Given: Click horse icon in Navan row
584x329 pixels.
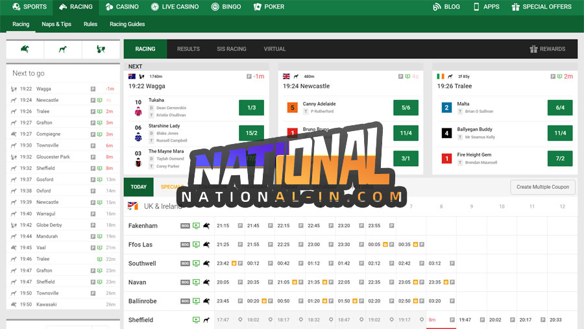Looking at the screenshot, I should pos(206,282).
